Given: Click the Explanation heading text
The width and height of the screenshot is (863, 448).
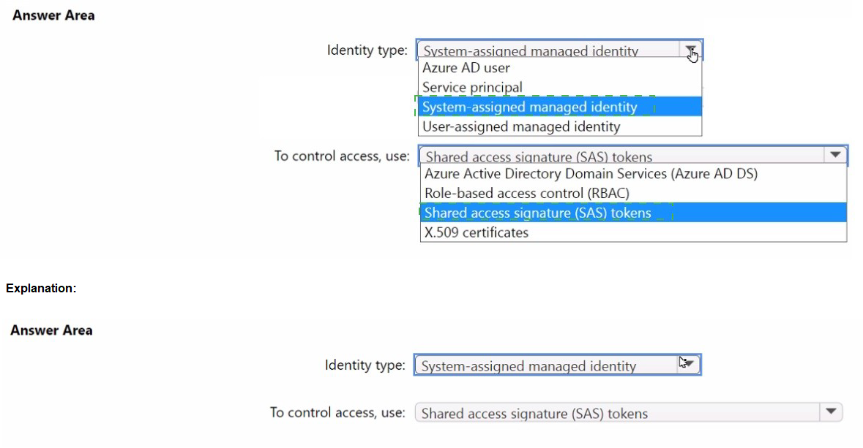Looking at the screenshot, I should click(x=41, y=289).
